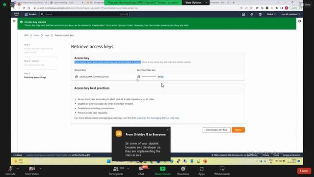Open Unified Settings link in footer

80,155
